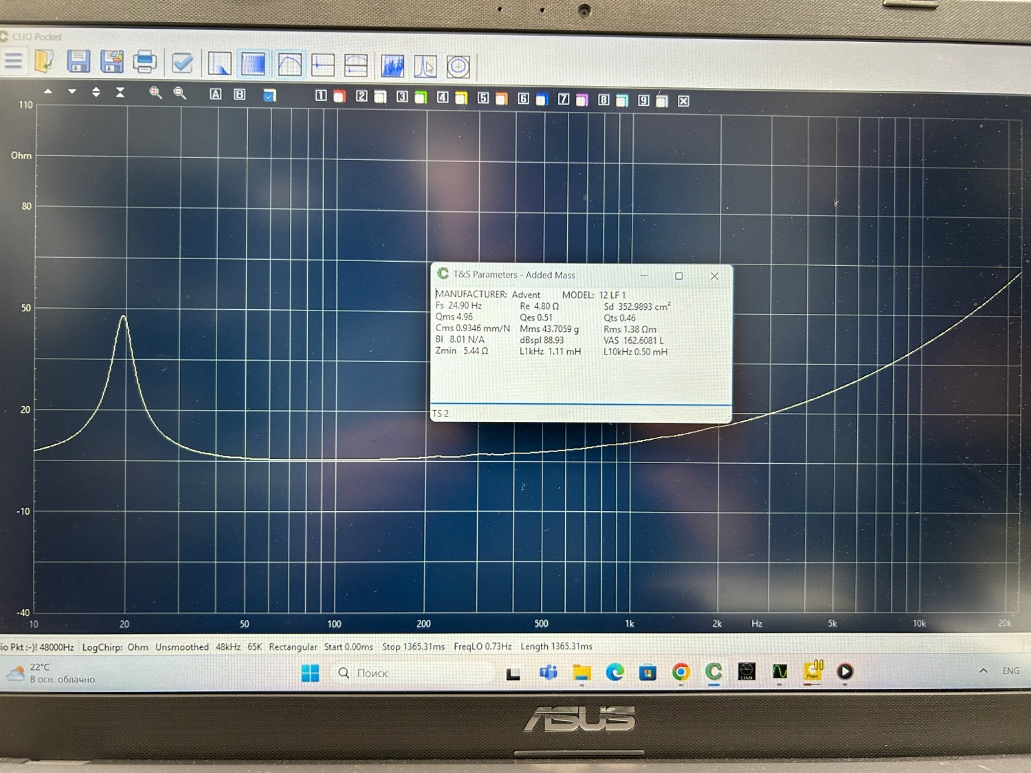Click the red overlay 1 color swatch
The width and height of the screenshot is (1031, 773).
click(340, 97)
